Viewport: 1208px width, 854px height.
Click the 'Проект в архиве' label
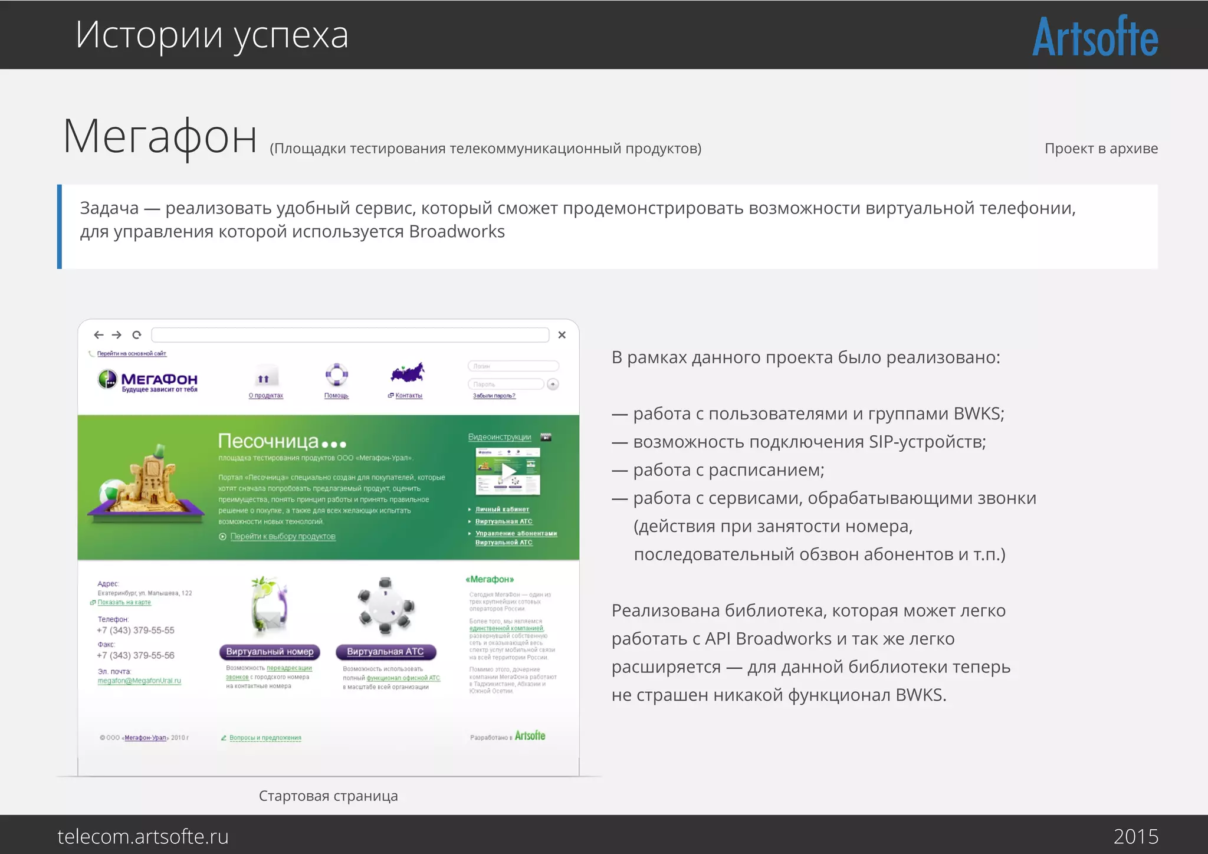coord(1101,149)
